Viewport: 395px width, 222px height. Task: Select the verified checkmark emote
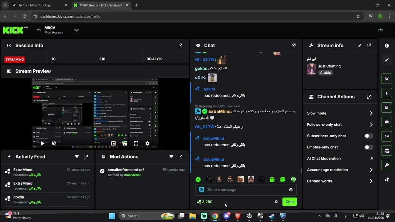click(x=198, y=179)
